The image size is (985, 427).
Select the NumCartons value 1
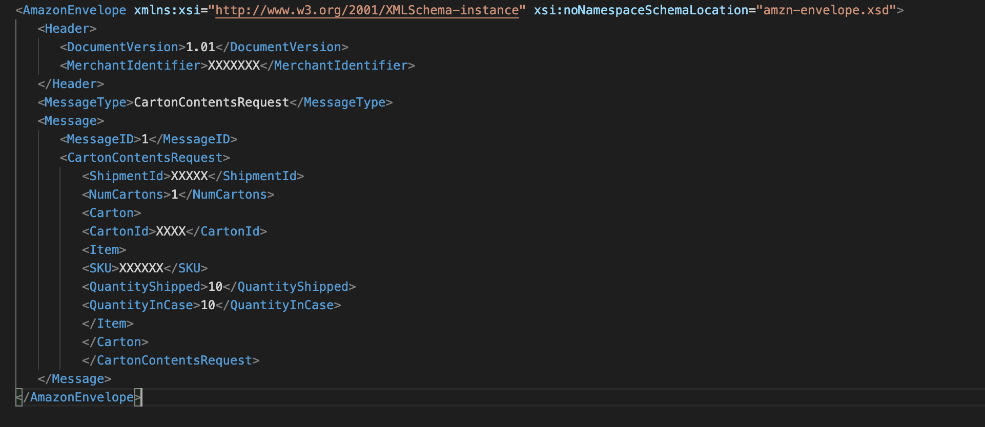pyautogui.click(x=175, y=195)
